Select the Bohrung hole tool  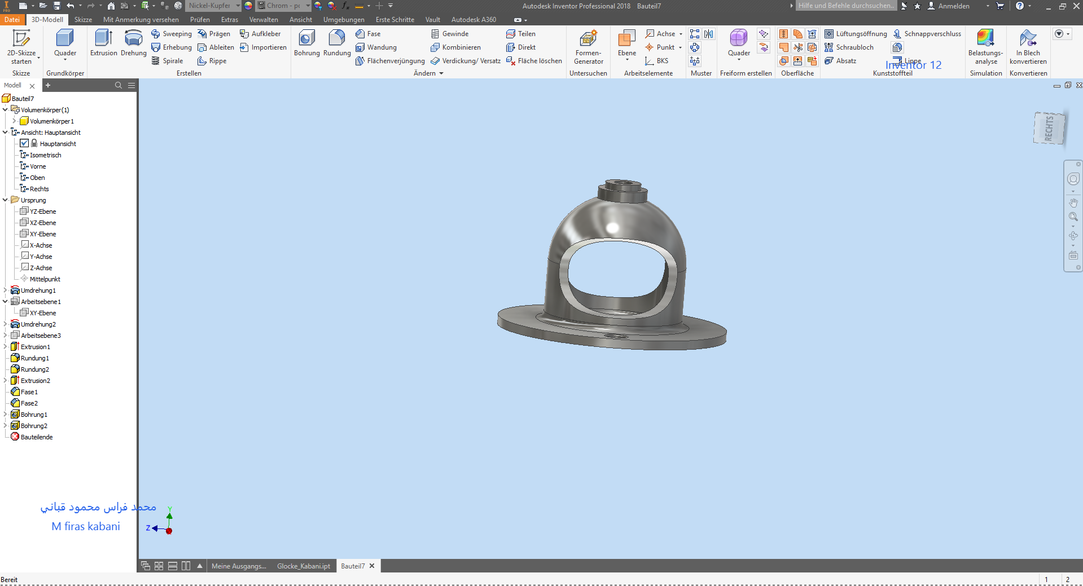pos(307,43)
